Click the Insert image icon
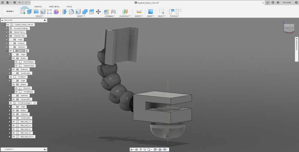Screen dimensions: 299x152 (x=150, y=12)
